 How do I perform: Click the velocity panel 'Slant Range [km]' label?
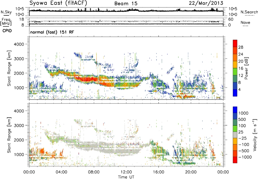click(x=9, y=135)
